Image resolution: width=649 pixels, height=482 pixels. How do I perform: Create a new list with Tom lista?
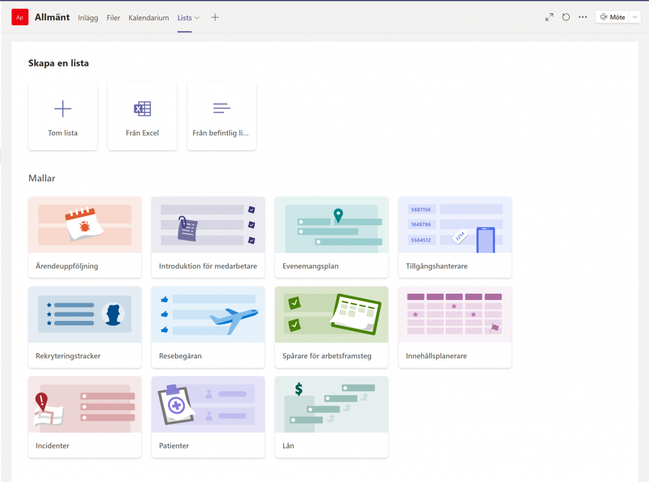pyautogui.click(x=63, y=115)
